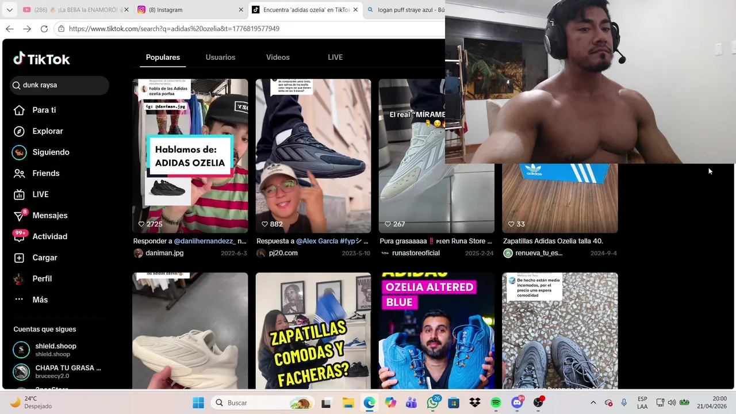Open Adidas box video with 33 likes
The width and height of the screenshot is (736, 414).
tap(560, 198)
